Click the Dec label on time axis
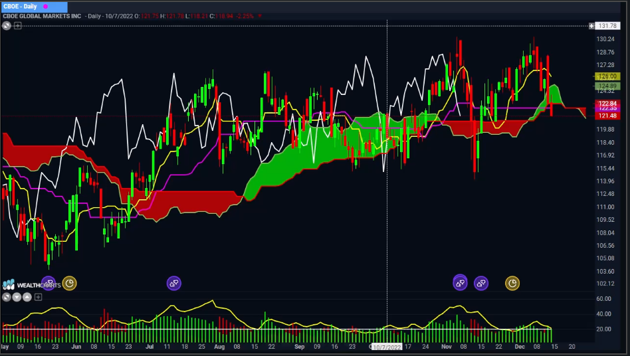The image size is (630, 356). click(x=520, y=346)
